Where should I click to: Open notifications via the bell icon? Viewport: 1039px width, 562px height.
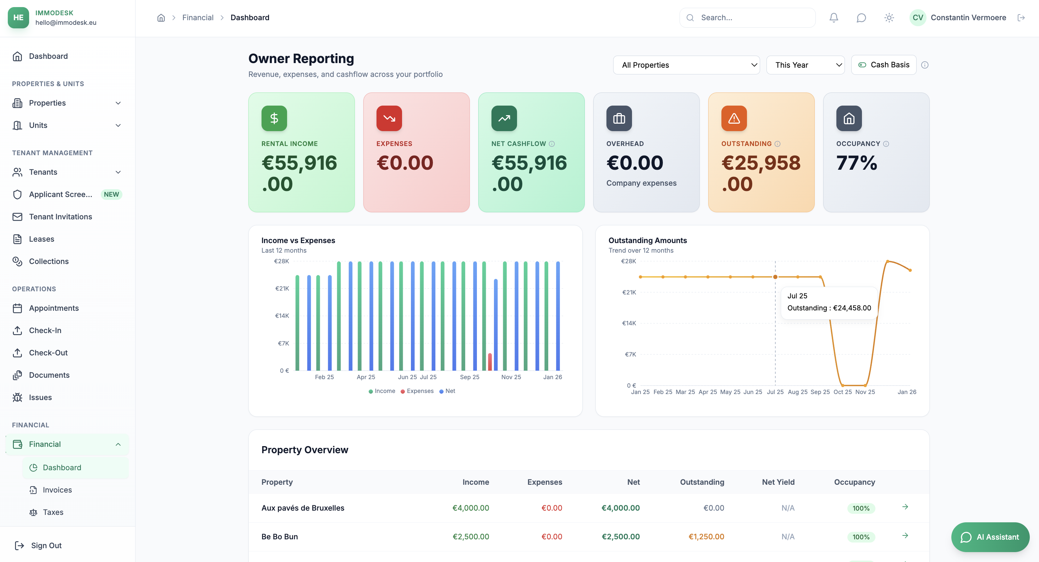(833, 17)
